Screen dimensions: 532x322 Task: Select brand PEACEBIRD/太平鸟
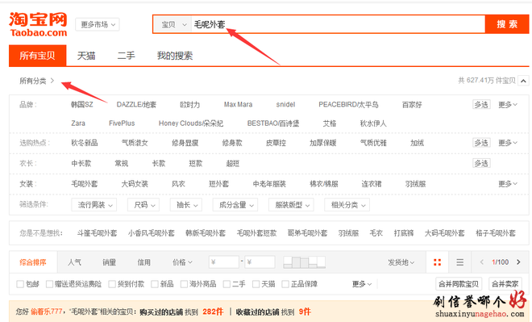coord(348,105)
